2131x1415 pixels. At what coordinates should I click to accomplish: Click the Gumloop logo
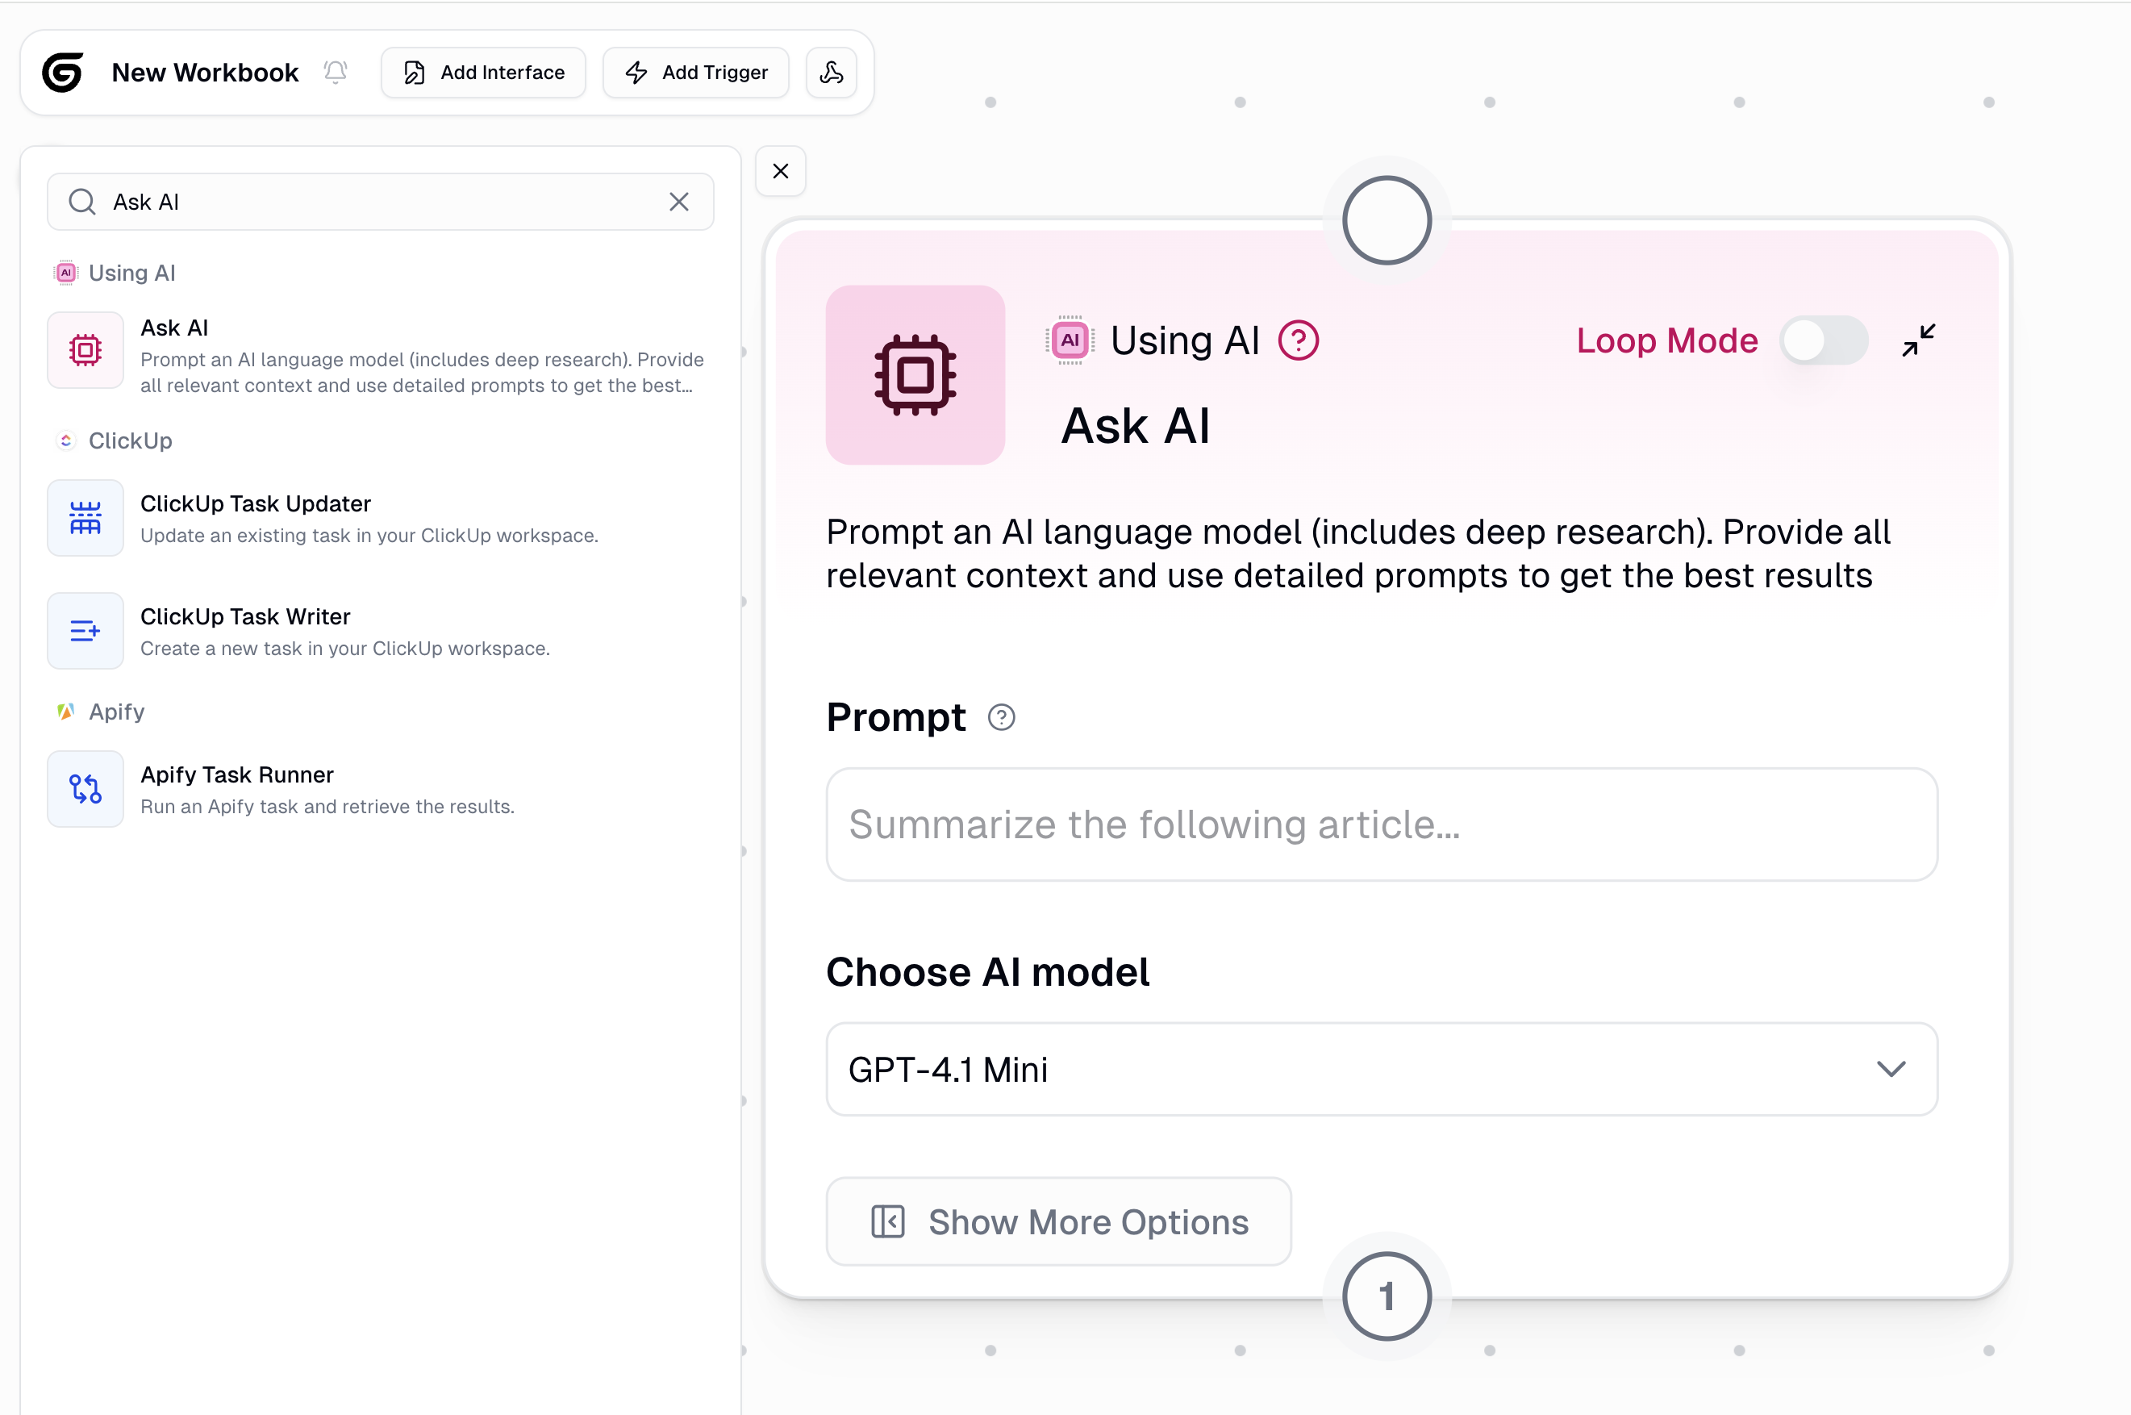pos(62,72)
